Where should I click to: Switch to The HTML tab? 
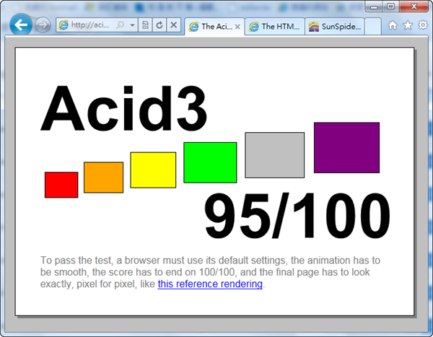point(275,27)
